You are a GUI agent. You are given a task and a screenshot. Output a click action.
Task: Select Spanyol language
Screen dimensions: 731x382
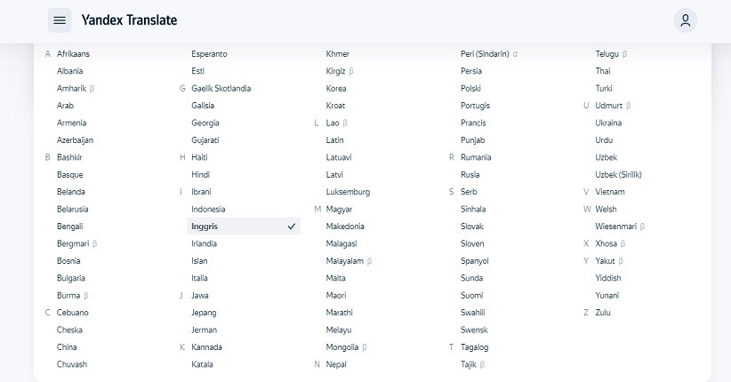[475, 261]
